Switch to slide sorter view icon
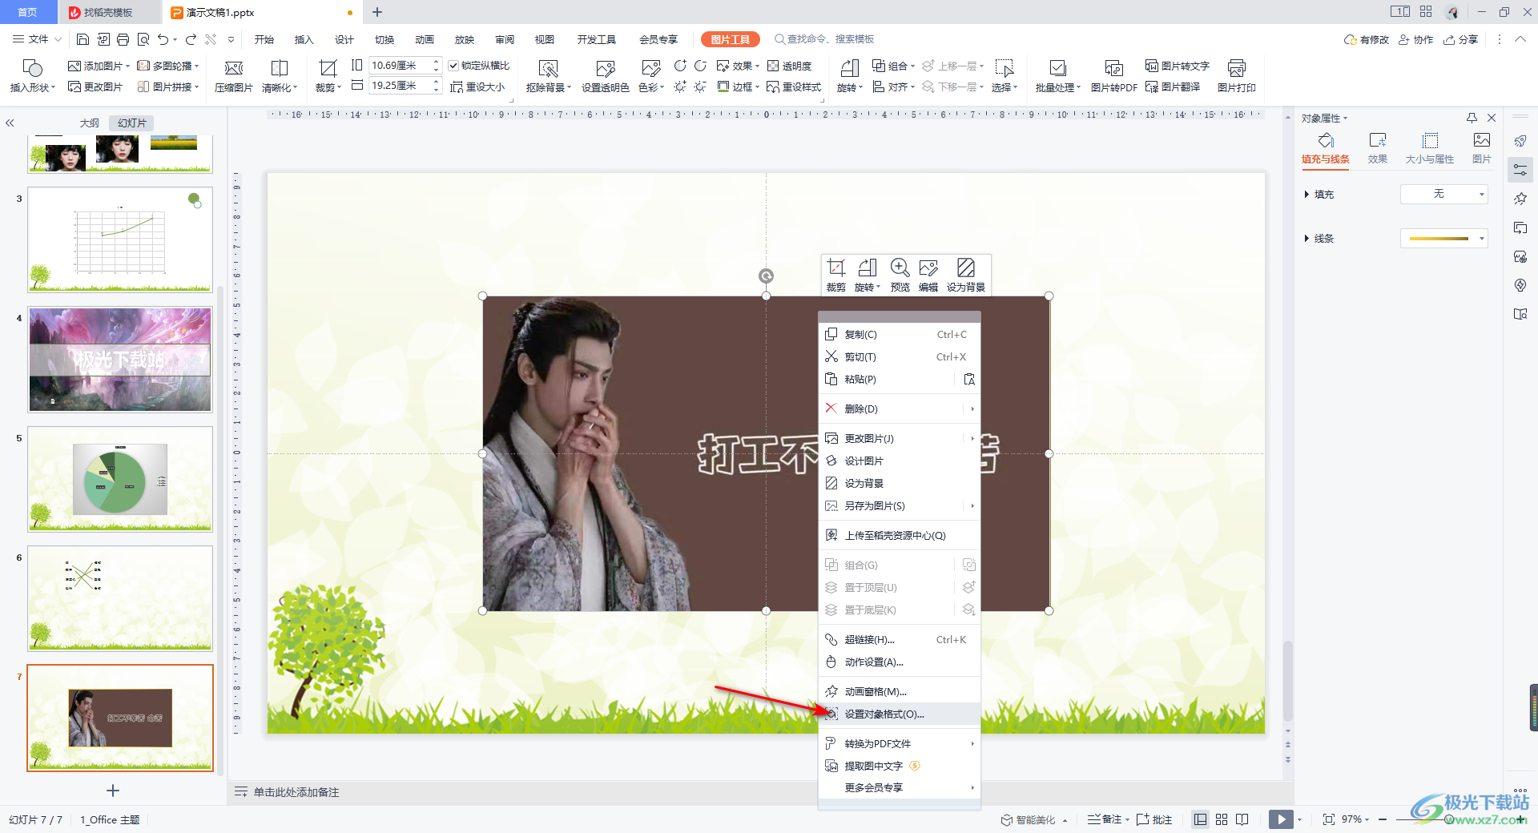 click(1222, 819)
